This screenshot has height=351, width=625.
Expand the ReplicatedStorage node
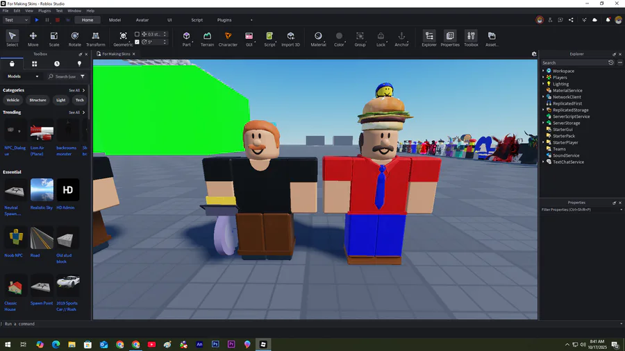coord(543,110)
